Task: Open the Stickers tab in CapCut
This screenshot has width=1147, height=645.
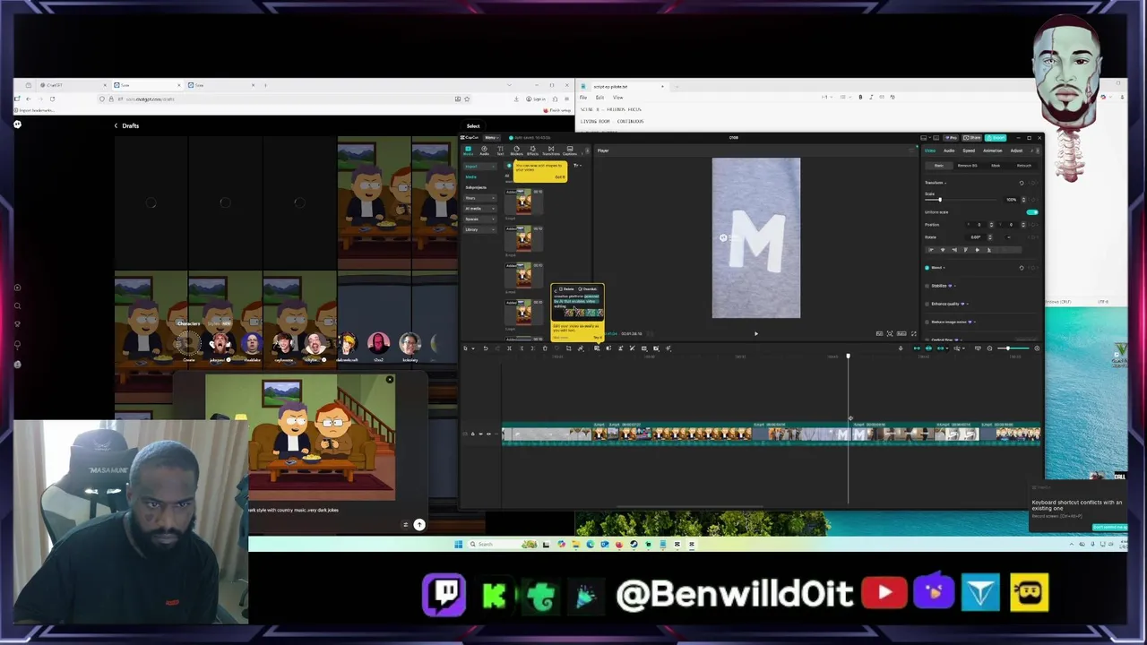Action: click(x=516, y=150)
